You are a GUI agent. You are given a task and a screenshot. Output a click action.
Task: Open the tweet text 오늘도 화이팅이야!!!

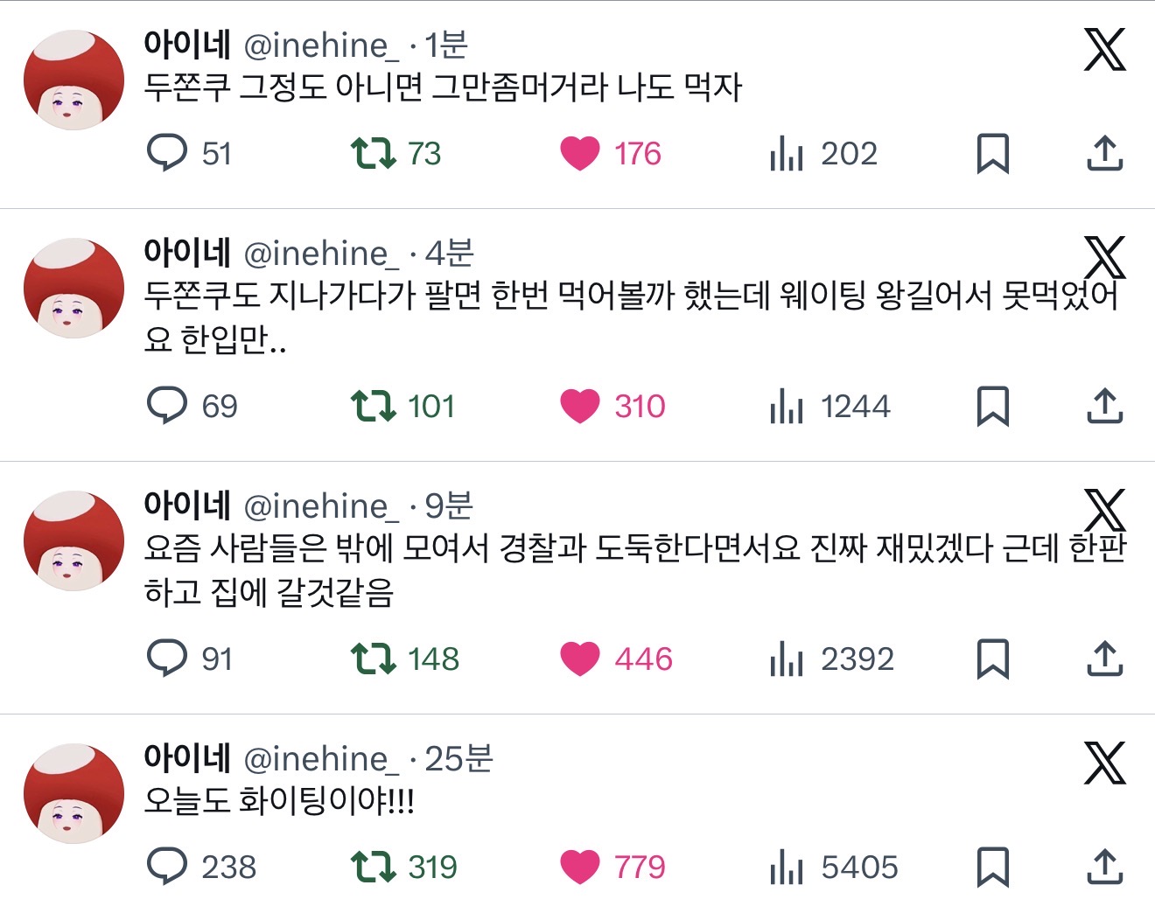pos(279,801)
